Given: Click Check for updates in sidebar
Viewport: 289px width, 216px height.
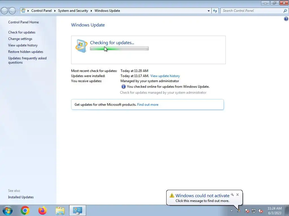Looking at the screenshot, I should (22, 32).
